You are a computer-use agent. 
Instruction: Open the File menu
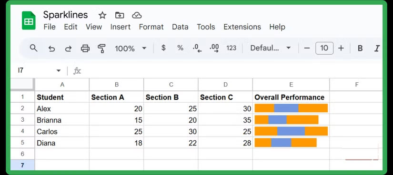50,27
